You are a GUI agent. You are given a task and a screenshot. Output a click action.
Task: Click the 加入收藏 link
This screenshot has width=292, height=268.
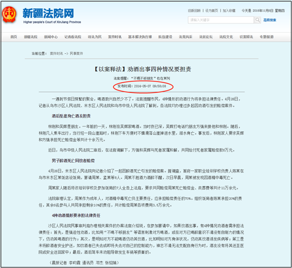229,11
